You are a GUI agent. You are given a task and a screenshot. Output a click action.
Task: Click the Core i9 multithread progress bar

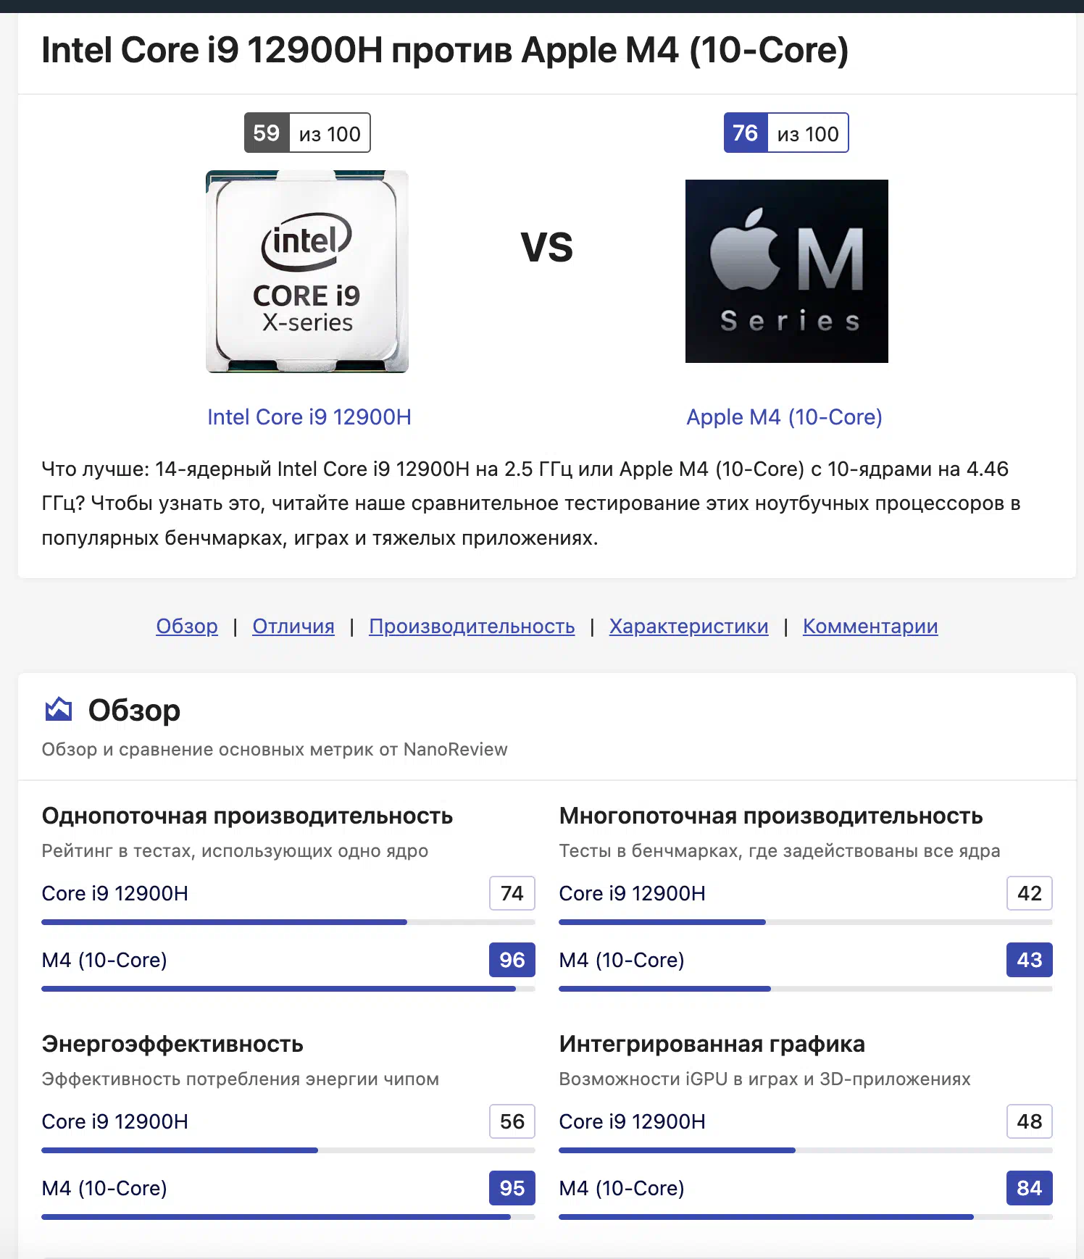[806, 922]
